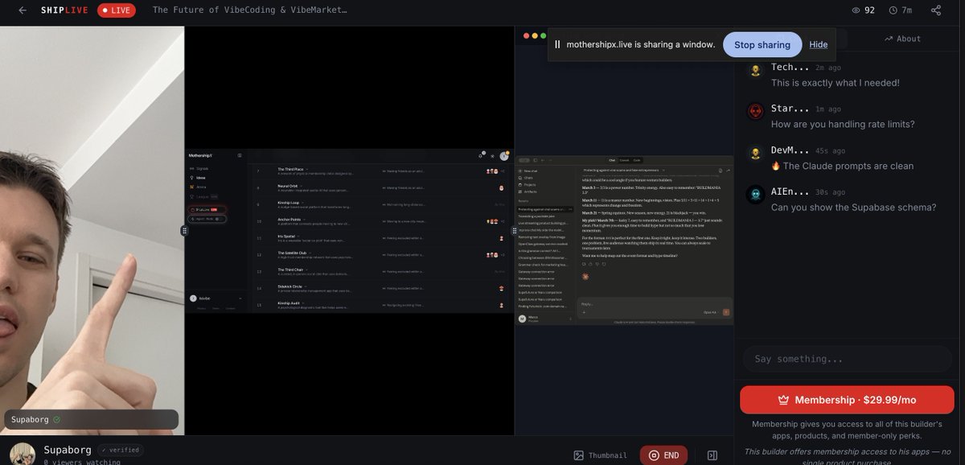Click the grip handle between webcam and Mothership

pyautogui.click(x=184, y=231)
